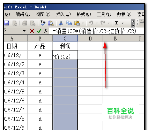Click the date cell 16/12/4
148x130 pixels.
coord(16,82)
